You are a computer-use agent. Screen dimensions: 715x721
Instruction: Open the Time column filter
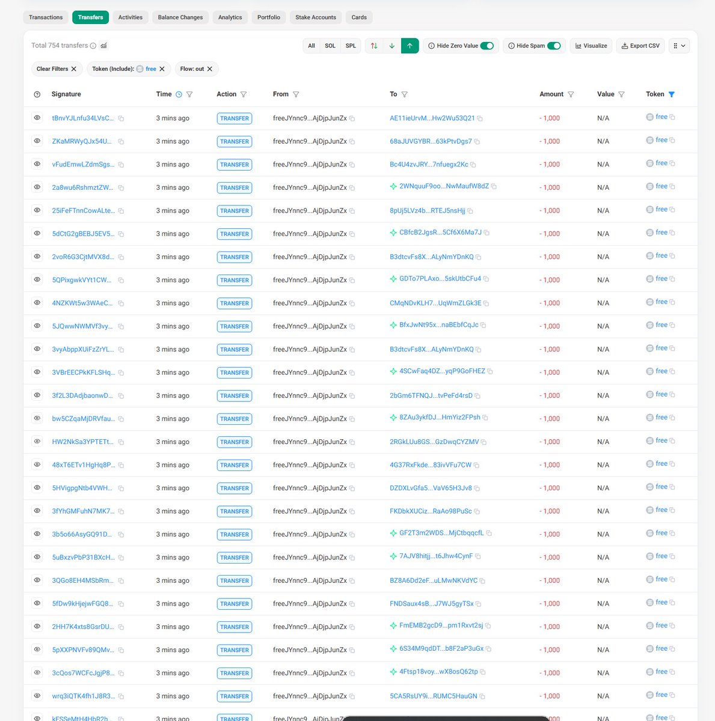pos(189,94)
